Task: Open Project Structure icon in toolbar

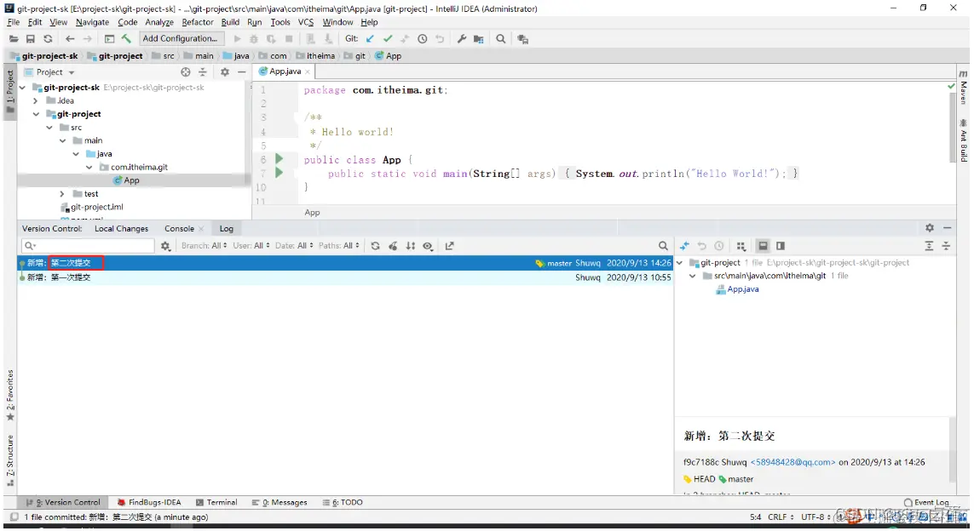Action: [x=478, y=39]
